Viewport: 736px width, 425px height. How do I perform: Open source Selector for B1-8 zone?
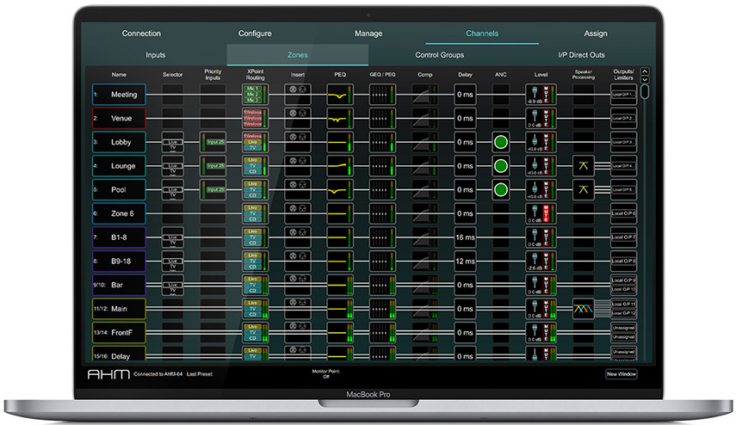[173, 237]
